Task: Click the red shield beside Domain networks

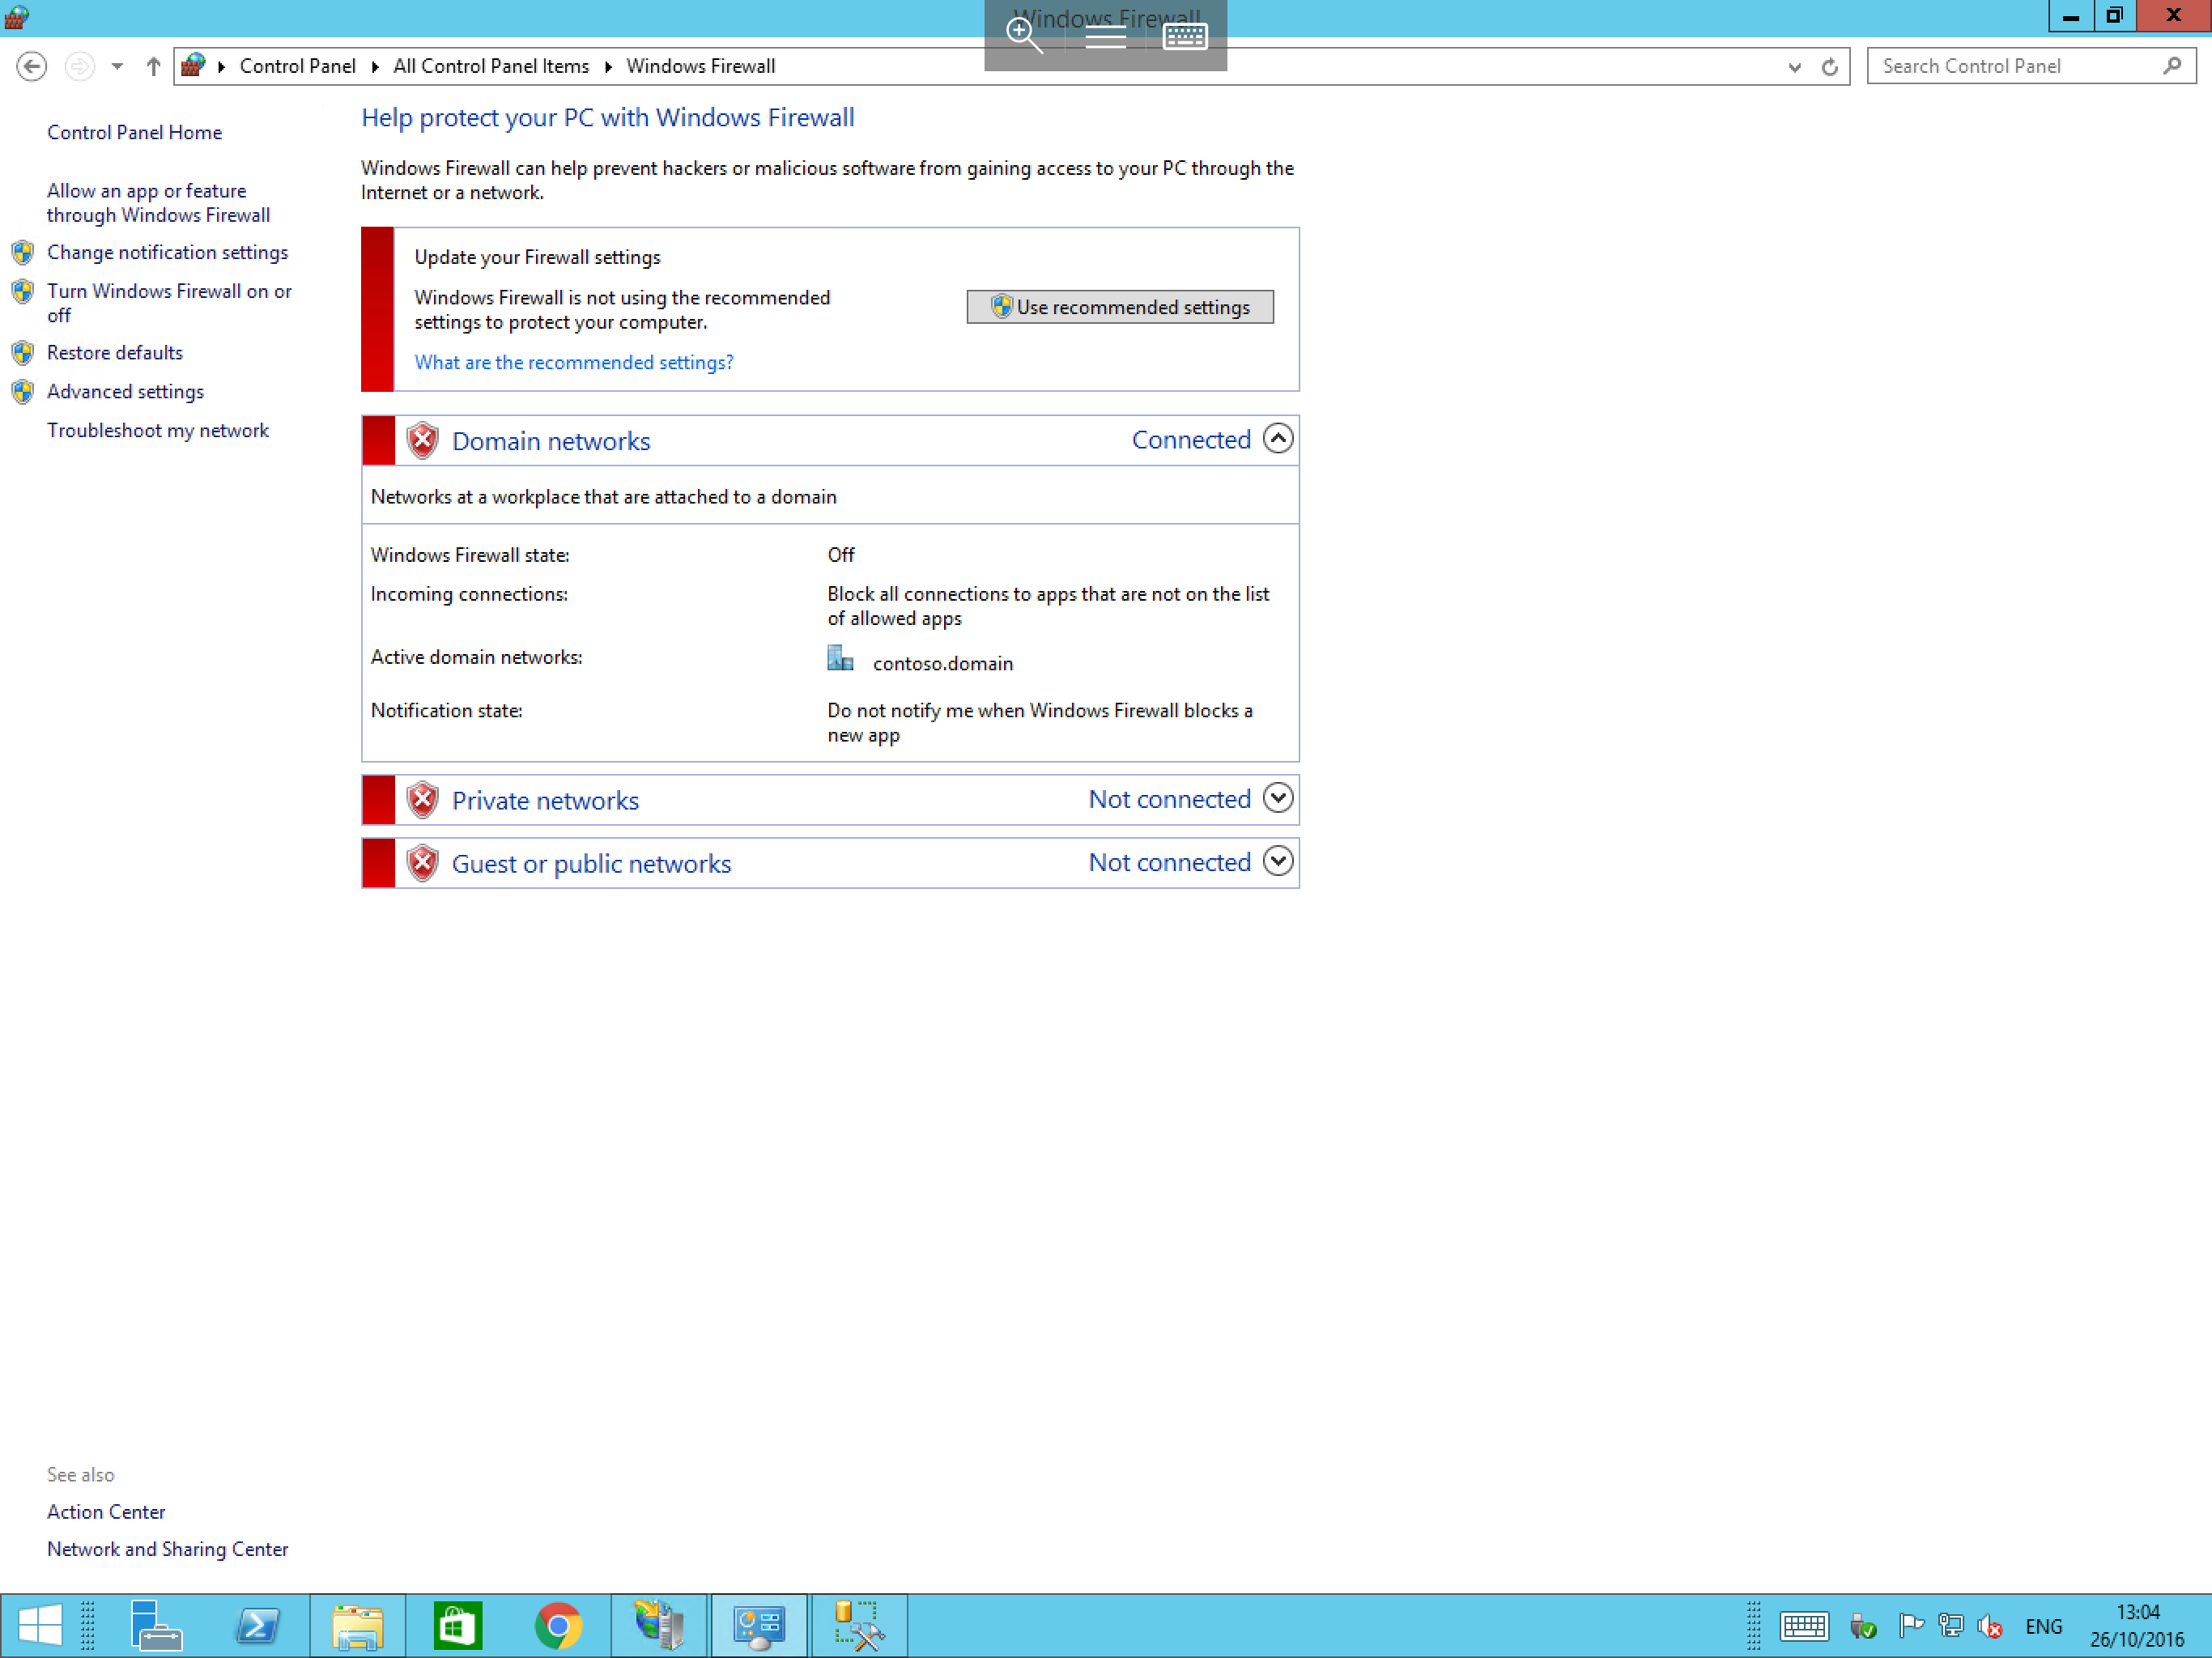Action: [423, 440]
